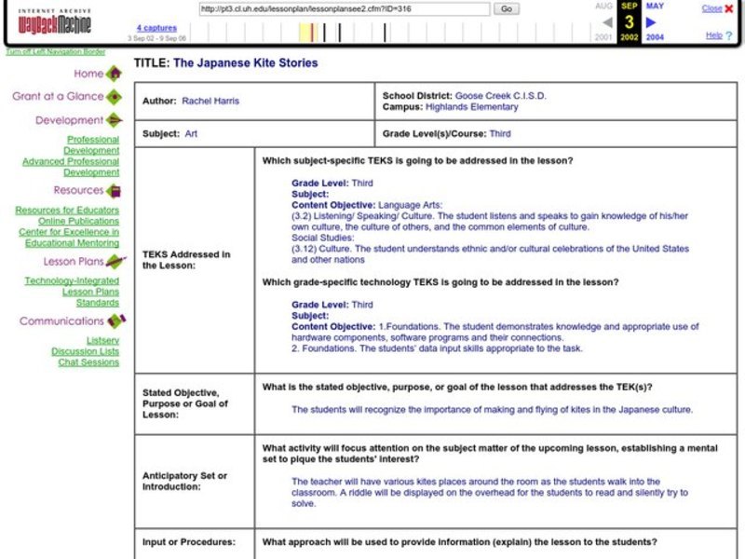
Task: Open the Discussion Lists link
Action: [x=85, y=351]
